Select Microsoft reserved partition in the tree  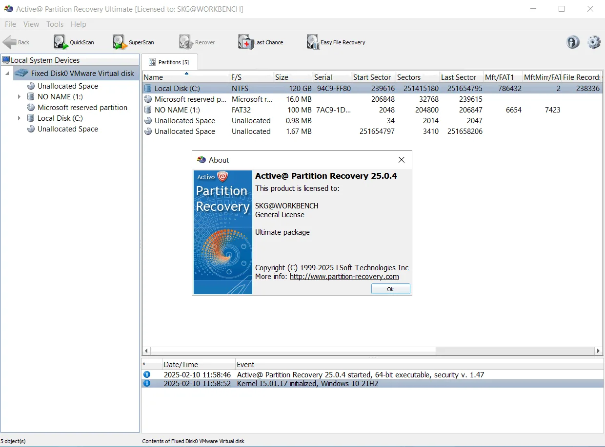pyautogui.click(x=82, y=108)
